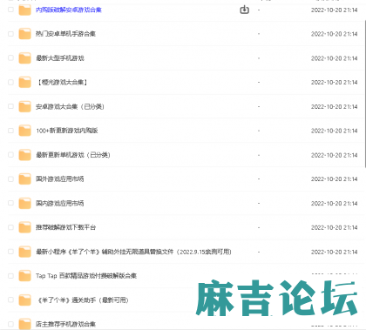The width and height of the screenshot is (366, 330).
Task: Tick checkbox for 国内游戏应用市场
Action: pos(10,203)
